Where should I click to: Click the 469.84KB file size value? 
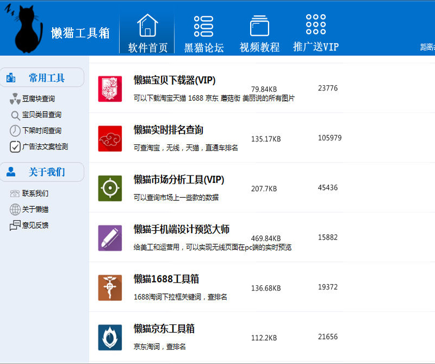click(266, 239)
